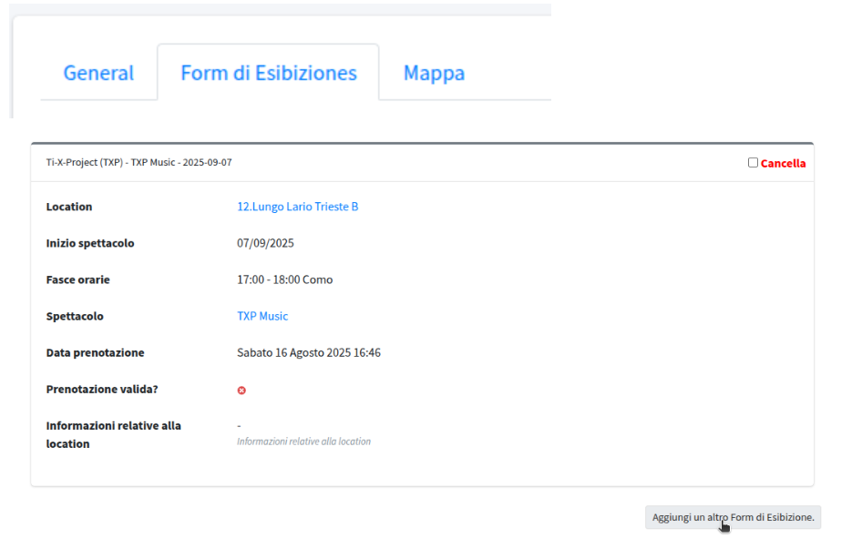Click the Prenotazione valida? label

pos(102,389)
